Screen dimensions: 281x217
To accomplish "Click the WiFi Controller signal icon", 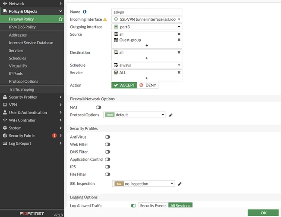I will point(5,120).
